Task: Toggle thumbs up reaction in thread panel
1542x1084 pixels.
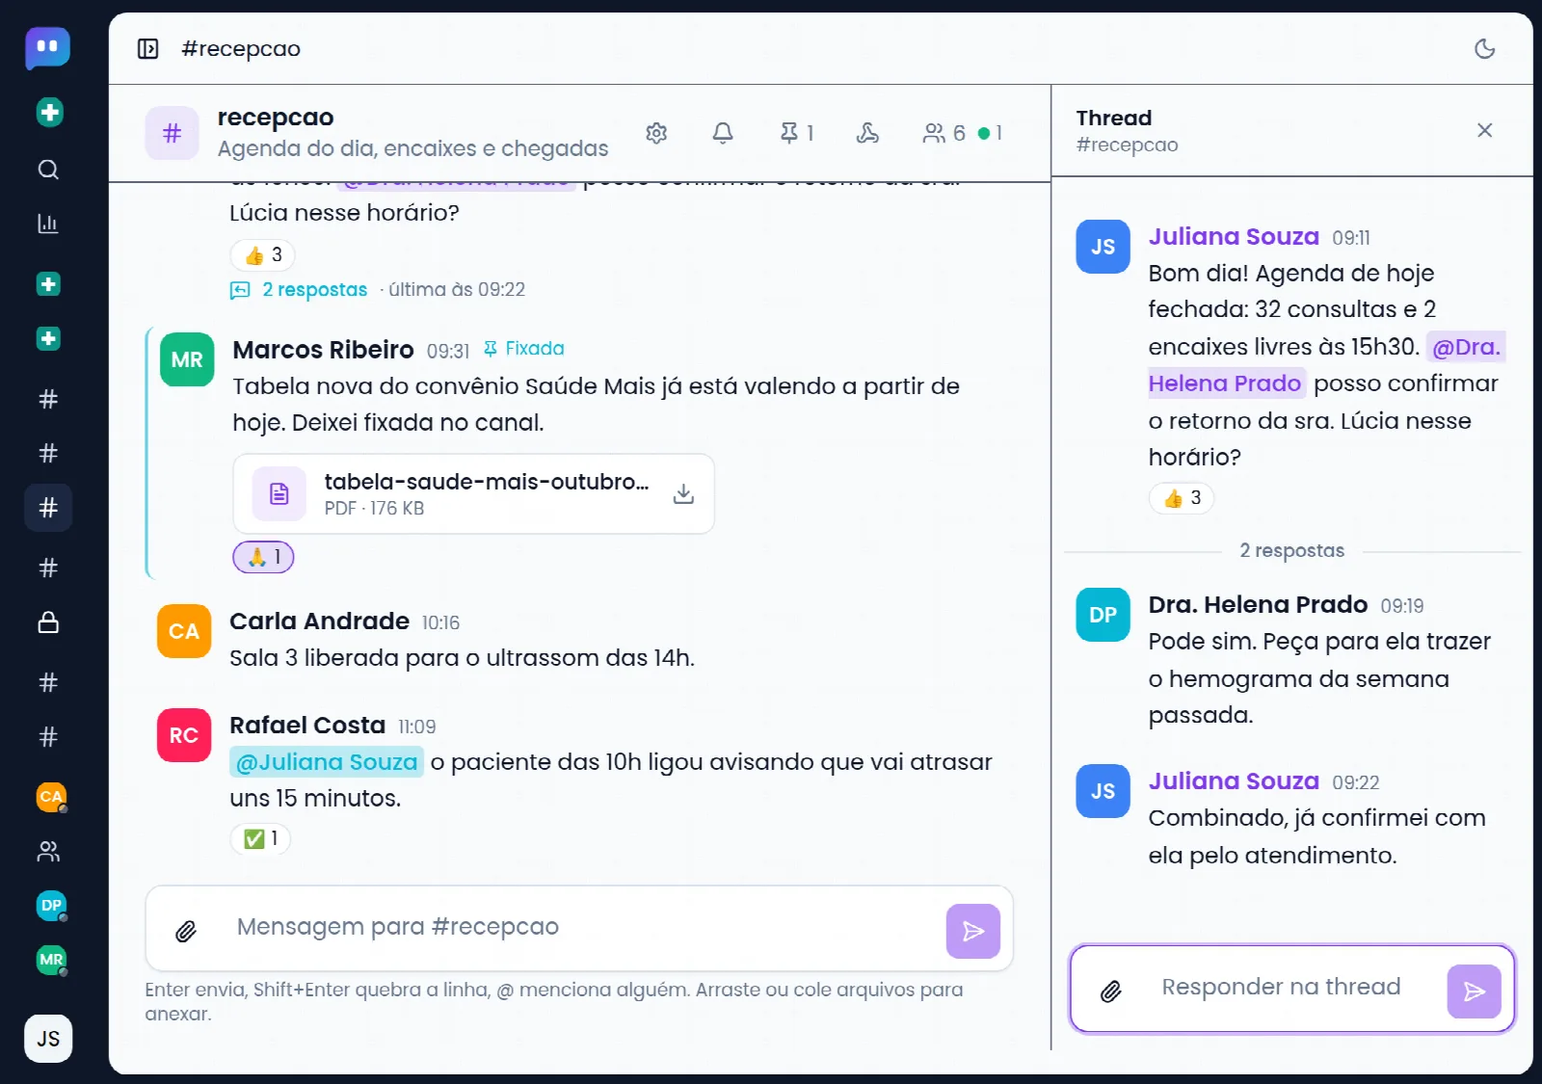Action: click(1182, 497)
